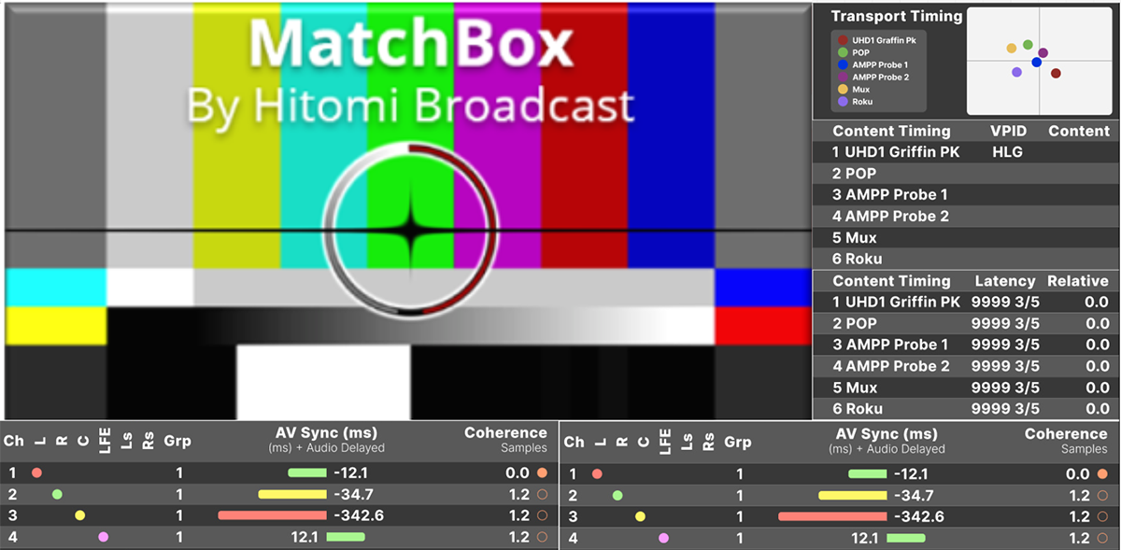
Task: Click the green 12.1 AV sync bar, right panel
Action: tap(906, 538)
